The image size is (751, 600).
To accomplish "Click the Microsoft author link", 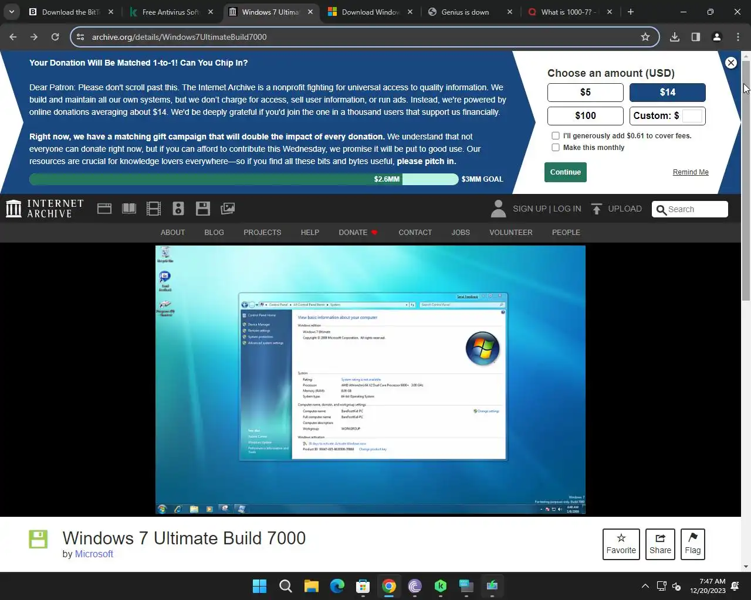I will click(94, 554).
